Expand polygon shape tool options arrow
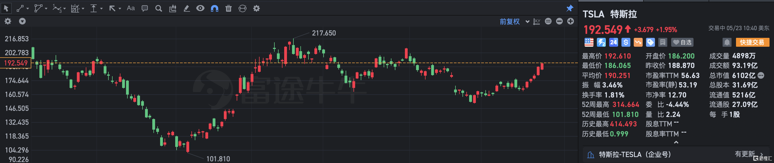 click(x=46, y=9)
